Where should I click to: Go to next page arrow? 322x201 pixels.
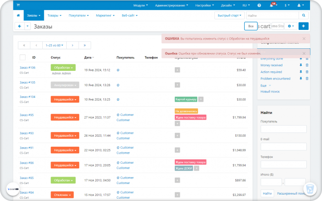coord(73,46)
